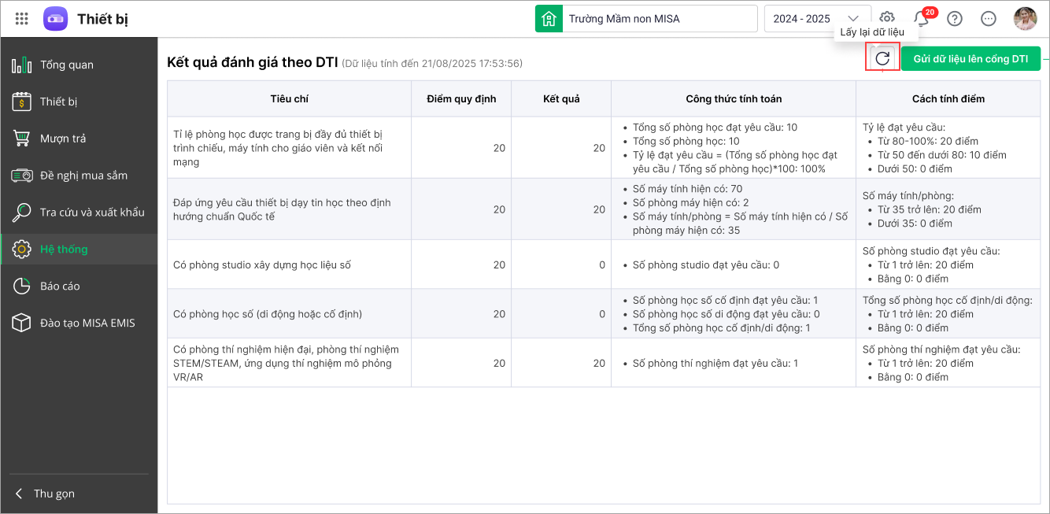Open Tổng quan in the sidebar

(67, 65)
